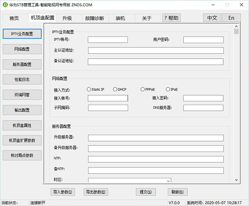Viewport: 249px width, 206px height.
Task: Click the 备升级服务器 input field
Action: [156, 149]
